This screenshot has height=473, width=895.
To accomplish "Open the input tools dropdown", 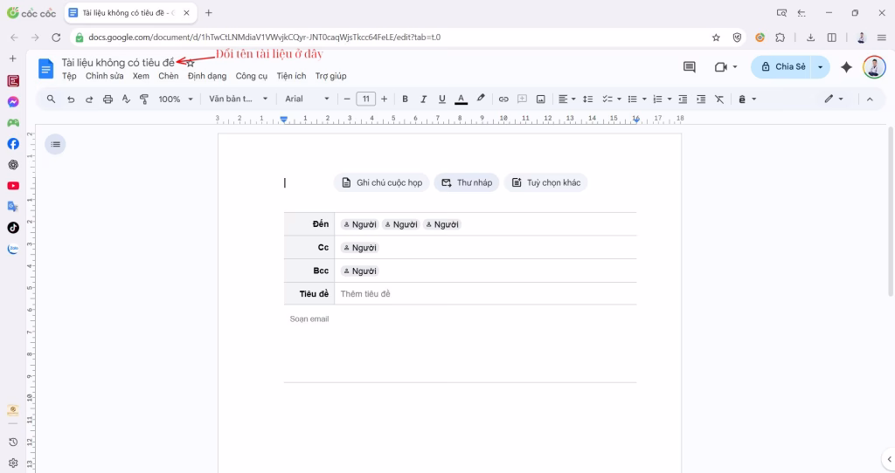I will pos(746,99).
